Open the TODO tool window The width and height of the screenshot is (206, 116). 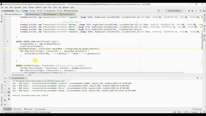17,109
